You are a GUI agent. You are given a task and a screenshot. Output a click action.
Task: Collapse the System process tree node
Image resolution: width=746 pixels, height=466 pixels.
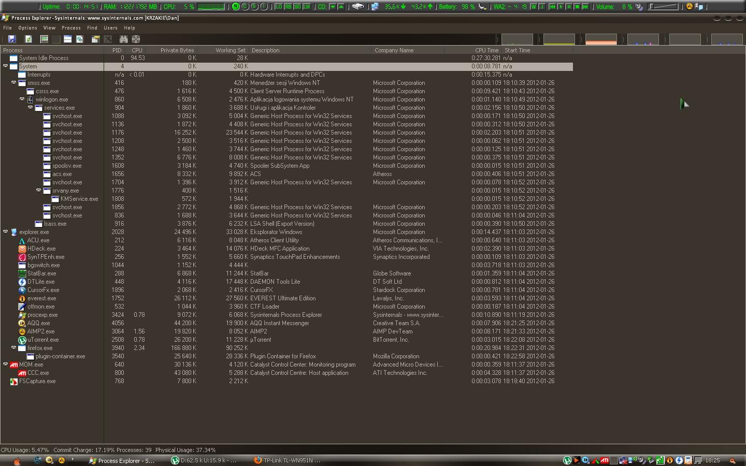pos(6,66)
